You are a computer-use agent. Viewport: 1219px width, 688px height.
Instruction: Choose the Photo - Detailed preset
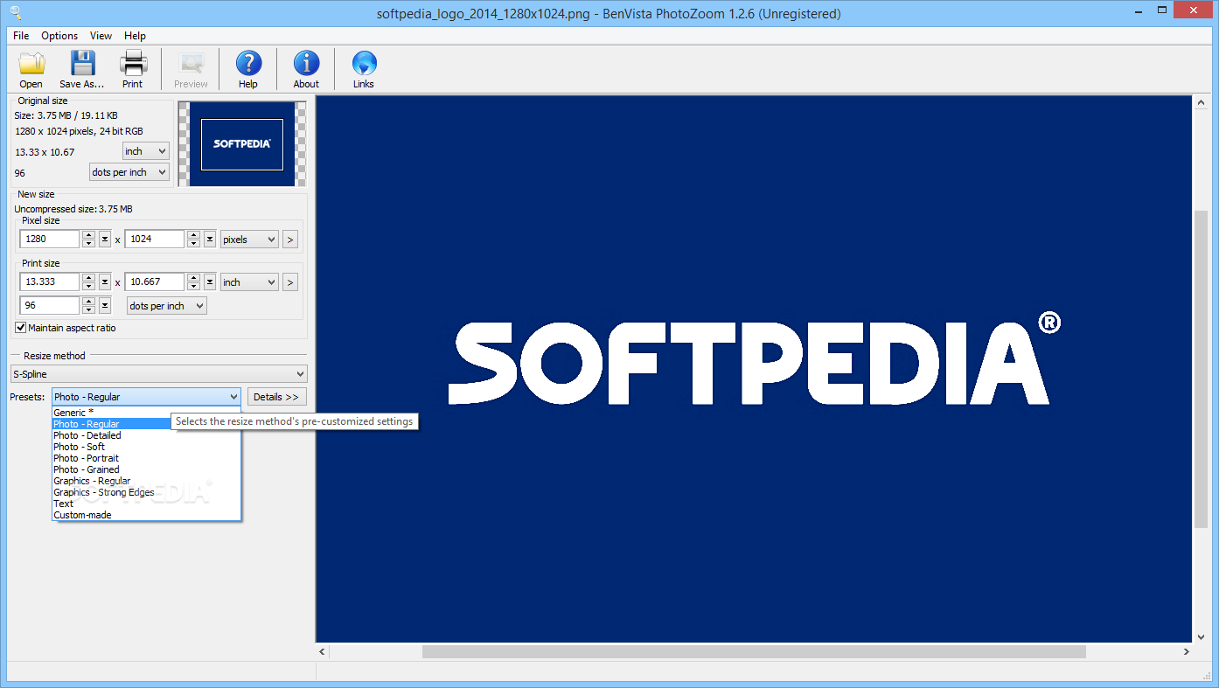pyautogui.click(x=146, y=434)
